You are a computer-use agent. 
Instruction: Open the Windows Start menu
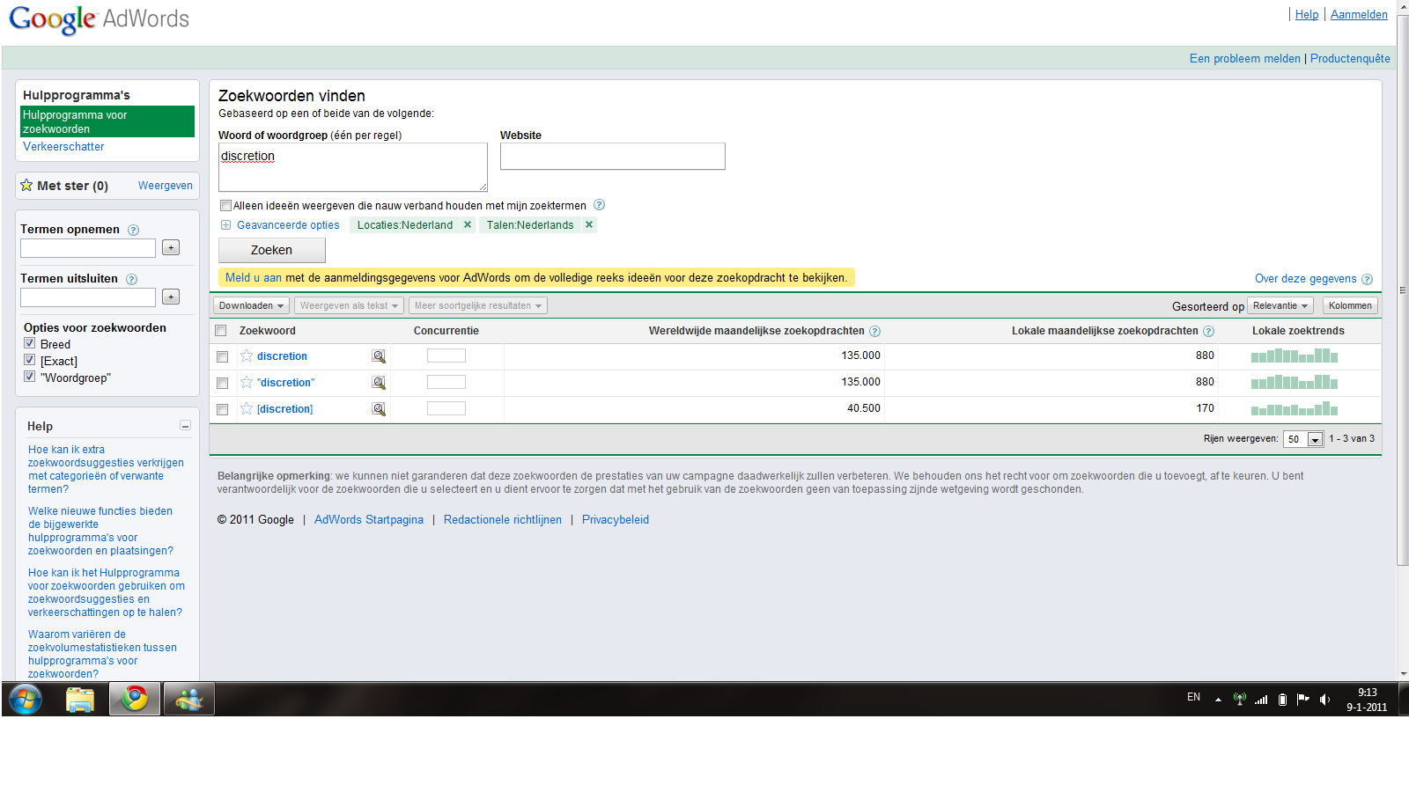[x=26, y=700]
